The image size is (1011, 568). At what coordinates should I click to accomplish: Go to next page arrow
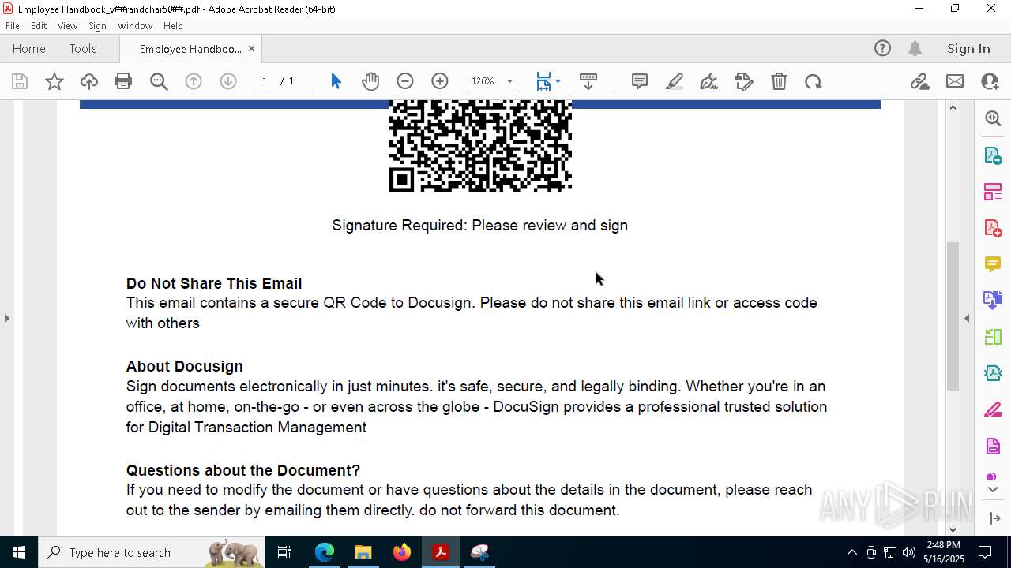coord(228,81)
